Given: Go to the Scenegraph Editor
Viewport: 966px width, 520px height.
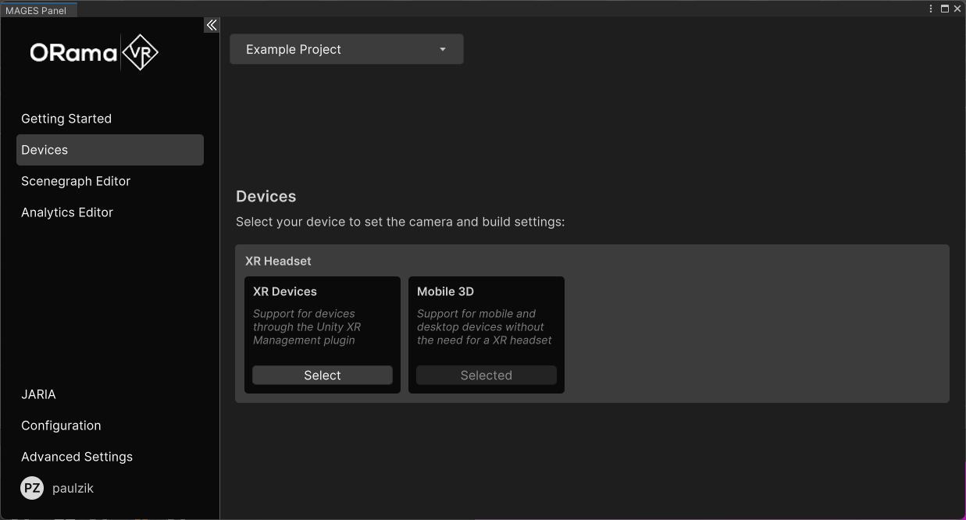Looking at the screenshot, I should (x=76, y=181).
